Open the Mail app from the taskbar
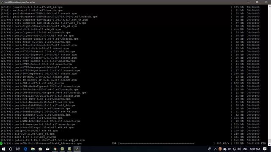271x152 pixels. point(47,149)
